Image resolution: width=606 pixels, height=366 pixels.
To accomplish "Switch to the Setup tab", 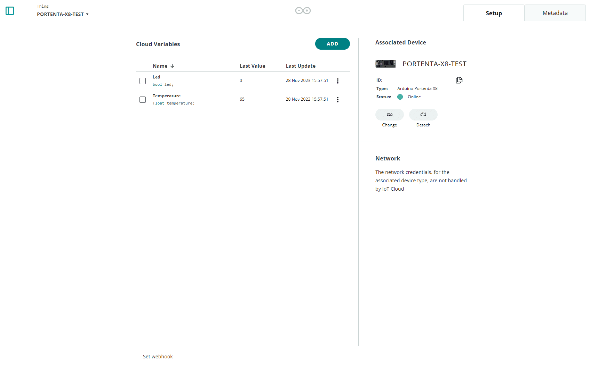I will [494, 13].
